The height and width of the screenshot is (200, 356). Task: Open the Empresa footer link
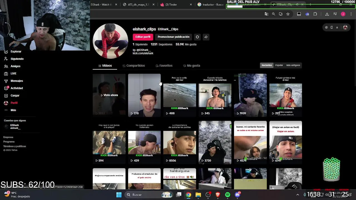point(8,137)
